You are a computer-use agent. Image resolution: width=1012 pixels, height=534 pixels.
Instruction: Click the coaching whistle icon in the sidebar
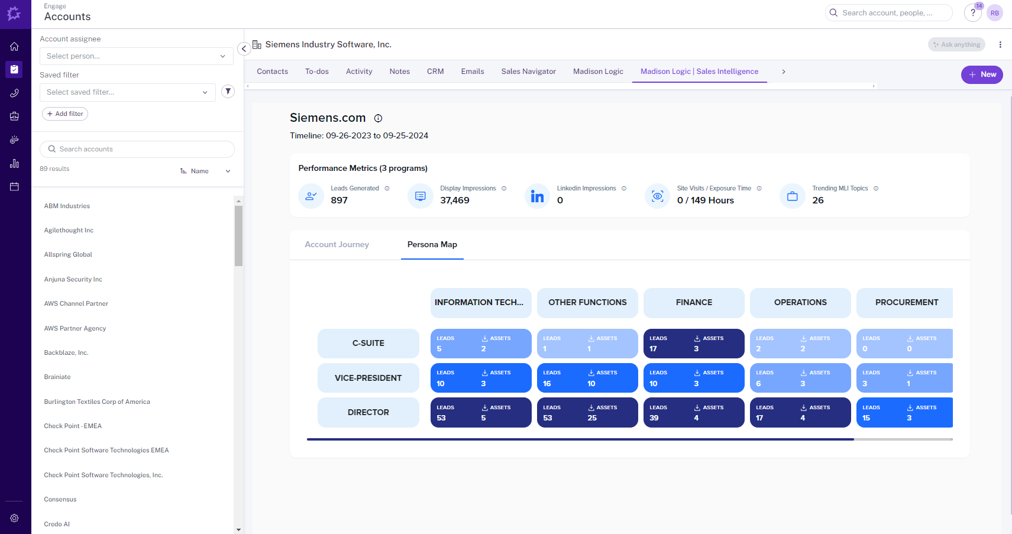14,140
